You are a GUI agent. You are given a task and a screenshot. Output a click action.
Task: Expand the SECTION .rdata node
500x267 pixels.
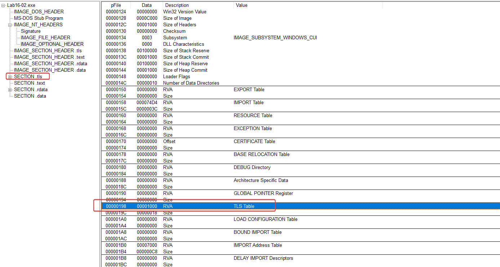click(10, 90)
